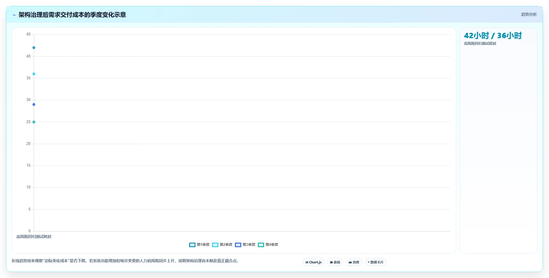Viewport: 549px width, 278px height.
Task: Click the Chart.js tag
Action: click(x=313, y=262)
